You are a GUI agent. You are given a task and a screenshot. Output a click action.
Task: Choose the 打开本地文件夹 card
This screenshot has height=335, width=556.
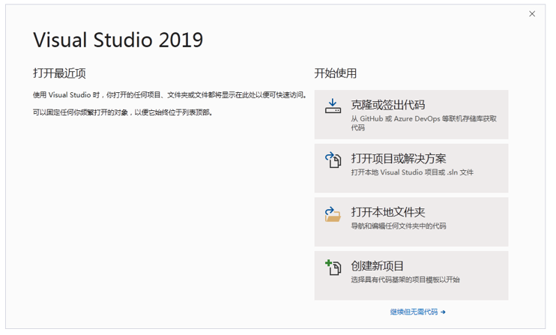[411, 222]
